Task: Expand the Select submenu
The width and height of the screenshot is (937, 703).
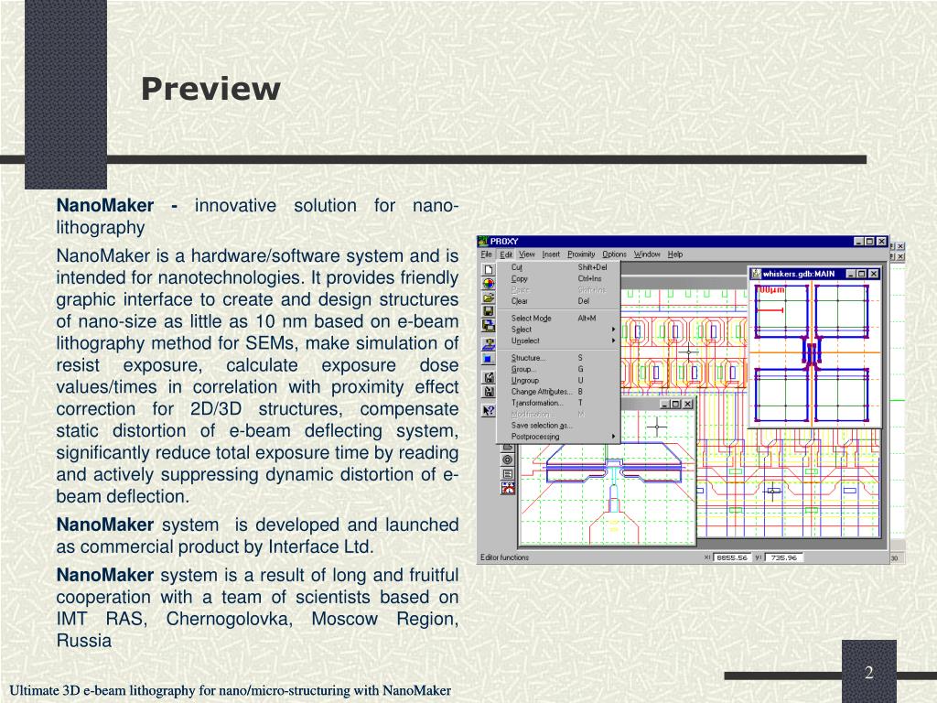Action: (x=558, y=330)
